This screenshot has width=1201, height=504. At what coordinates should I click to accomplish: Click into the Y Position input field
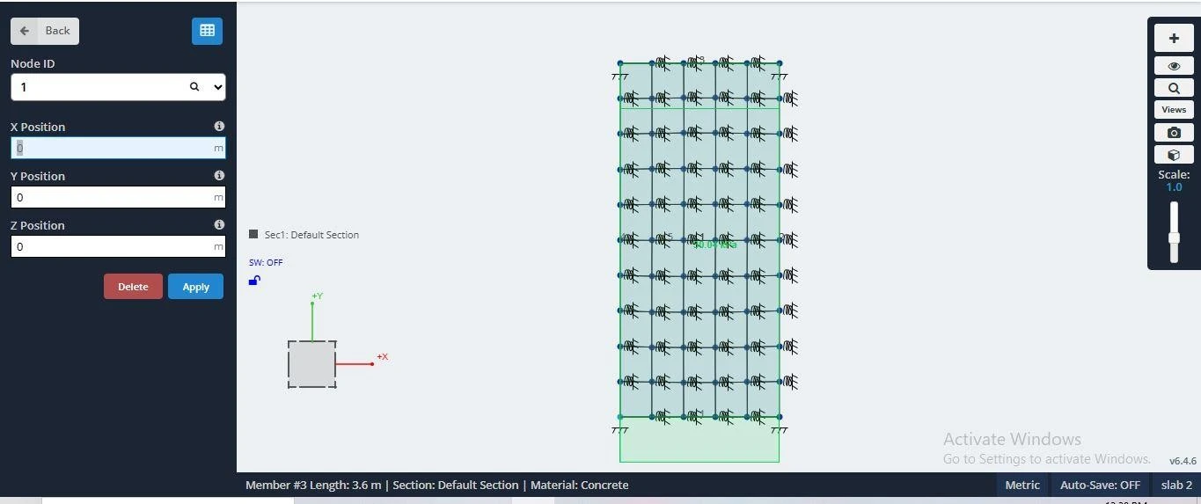(118, 197)
